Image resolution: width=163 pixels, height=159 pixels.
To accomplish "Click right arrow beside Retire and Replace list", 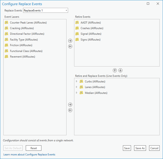I will point(70,104).
